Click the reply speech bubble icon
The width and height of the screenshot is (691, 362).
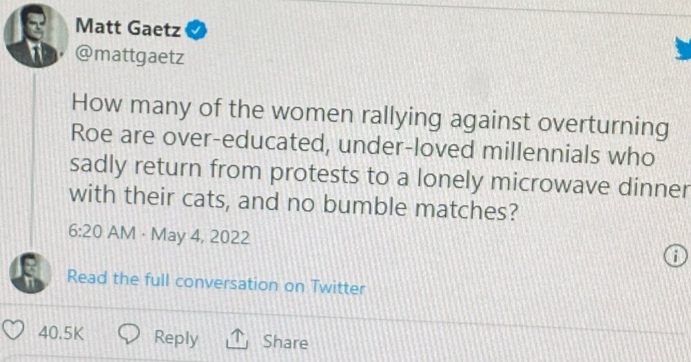point(129,336)
